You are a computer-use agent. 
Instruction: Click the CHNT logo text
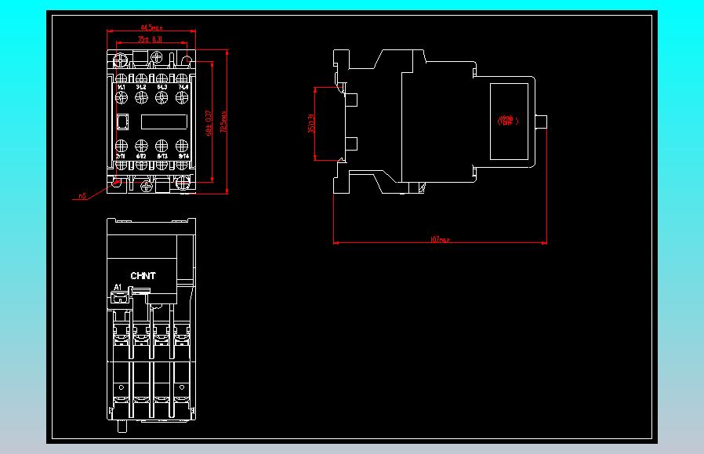pos(143,276)
